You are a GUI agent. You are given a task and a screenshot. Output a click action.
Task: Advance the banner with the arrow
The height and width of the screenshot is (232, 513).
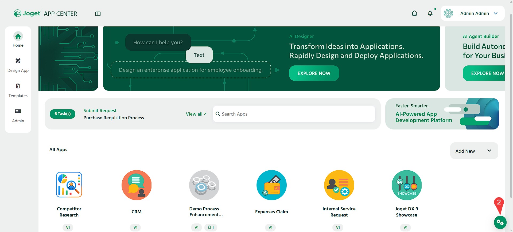277,70
